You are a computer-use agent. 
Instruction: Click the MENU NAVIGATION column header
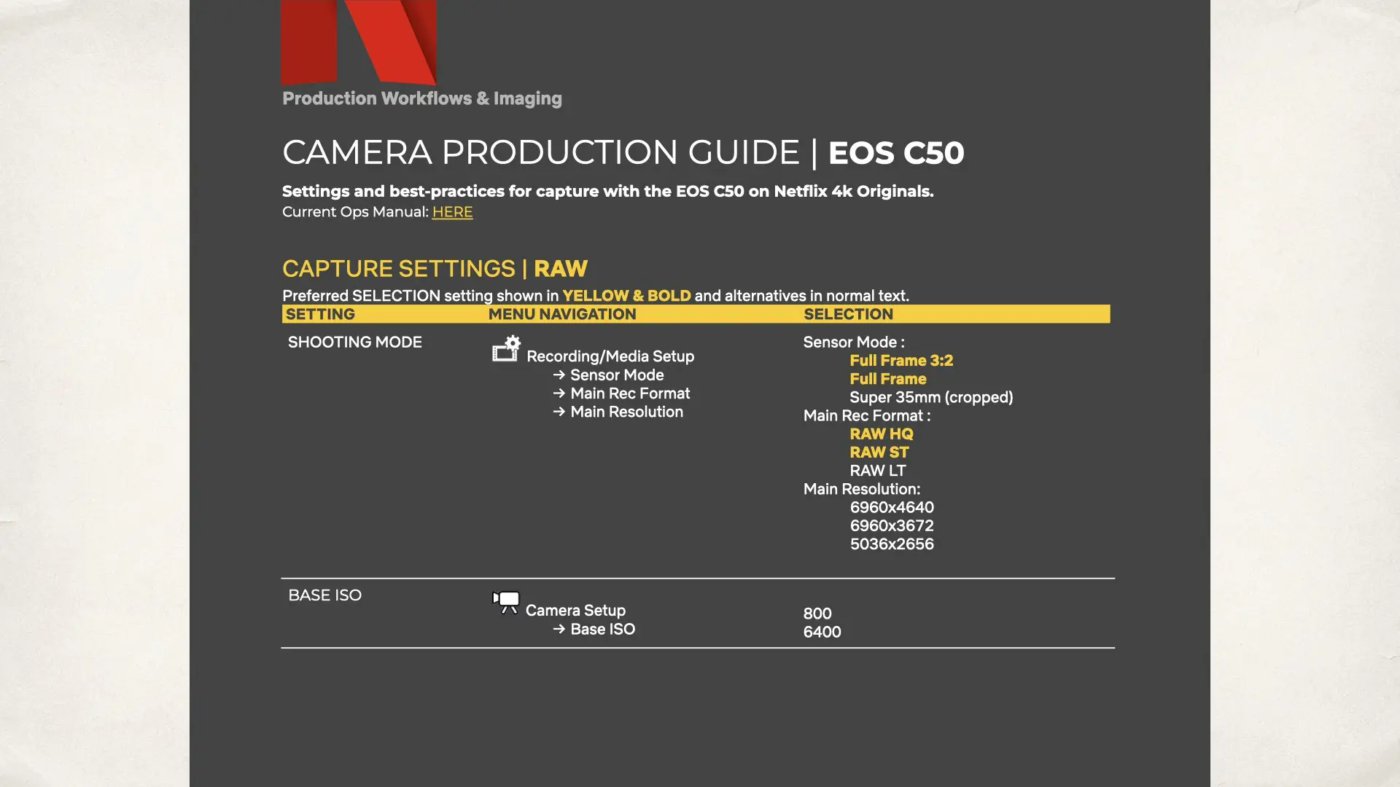[x=562, y=314]
